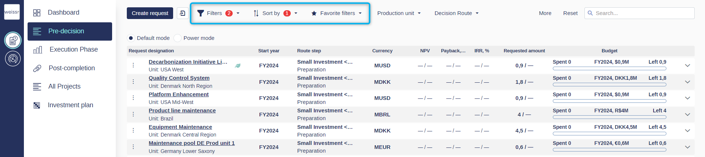
Task: Open three-dot menu for Quality Control System
Action: click(133, 82)
